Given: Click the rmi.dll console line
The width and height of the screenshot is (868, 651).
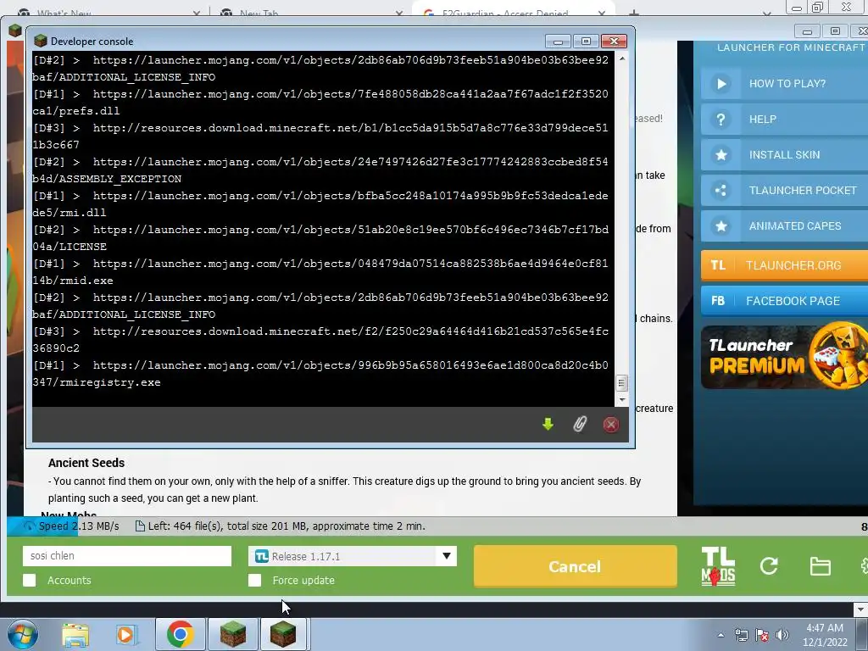Looking at the screenshot, I should click(x=320, y=203).
